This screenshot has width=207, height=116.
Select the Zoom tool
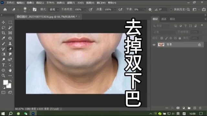tap(4, 76)
